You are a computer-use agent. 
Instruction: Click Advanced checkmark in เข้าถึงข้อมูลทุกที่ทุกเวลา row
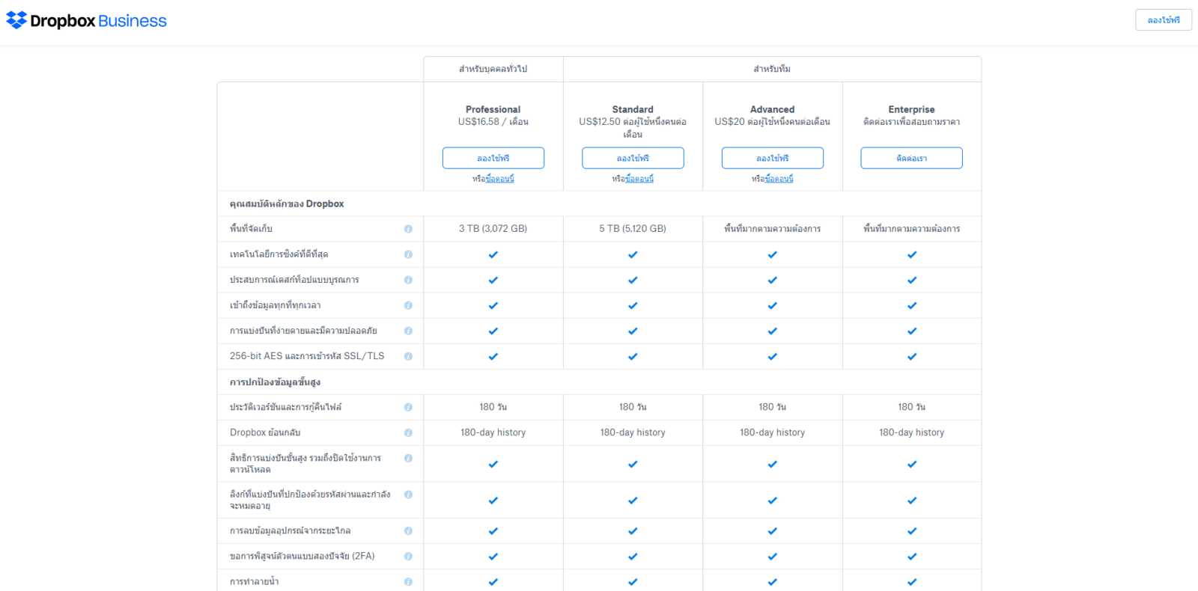tap(772, 306)
